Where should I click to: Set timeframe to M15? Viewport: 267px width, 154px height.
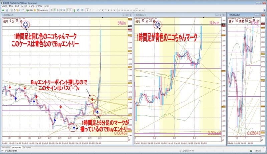(125, 10)
